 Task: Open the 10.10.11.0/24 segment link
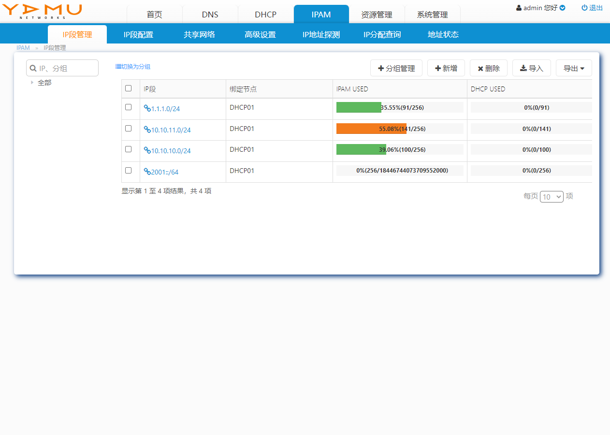click(171, 130)
